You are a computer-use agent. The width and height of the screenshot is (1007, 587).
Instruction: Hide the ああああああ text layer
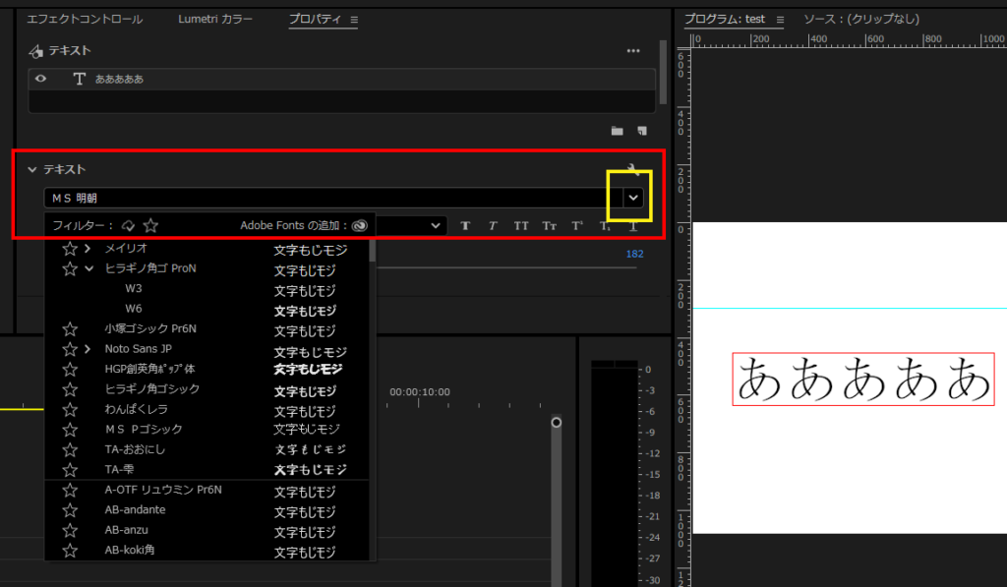[41, 79]
